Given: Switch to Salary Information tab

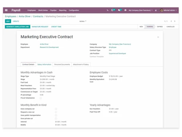Looking at the screenshot, I should point(44,64).
